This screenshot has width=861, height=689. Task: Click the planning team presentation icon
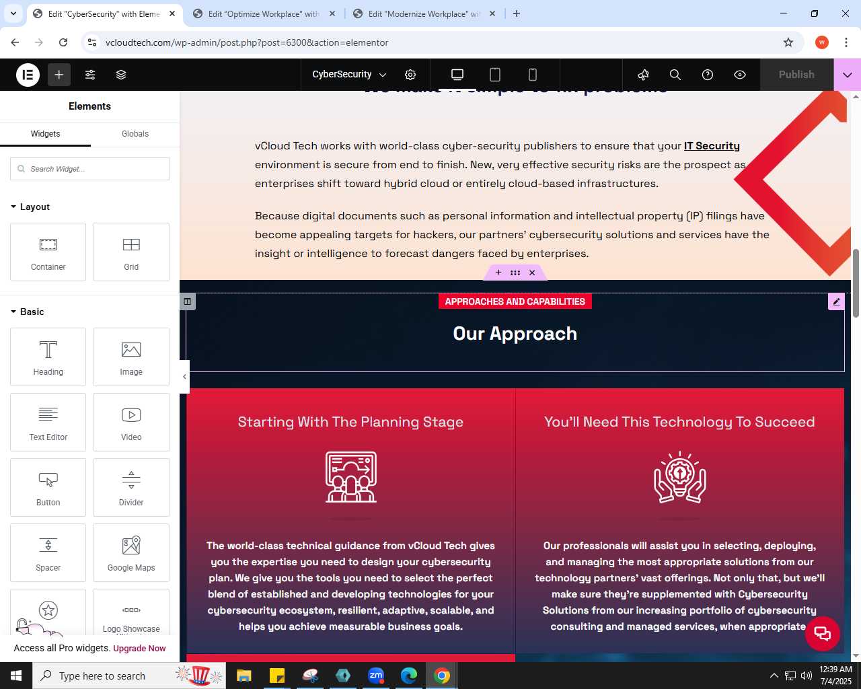350,477
